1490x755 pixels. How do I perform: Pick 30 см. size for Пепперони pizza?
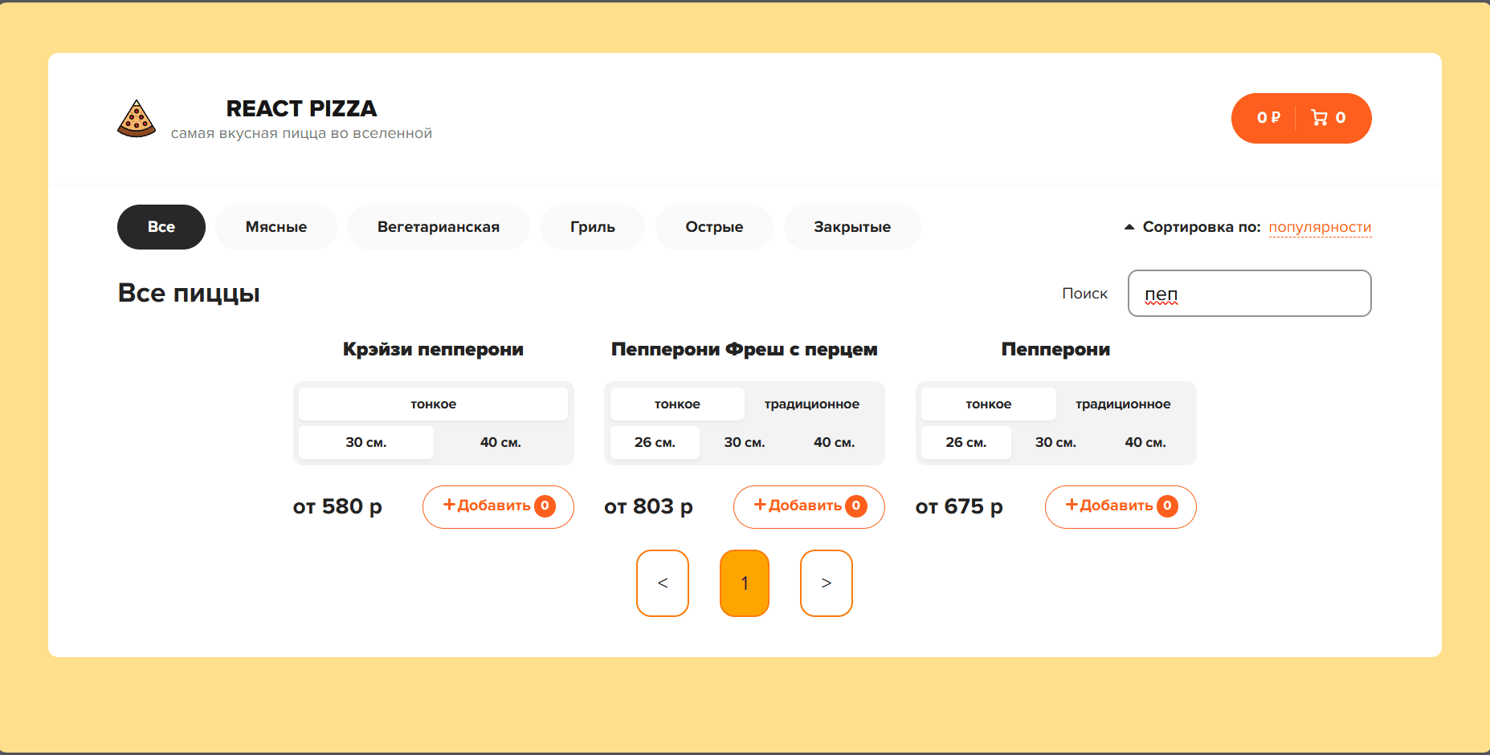pyautogui.click(x=1055, y=442)
